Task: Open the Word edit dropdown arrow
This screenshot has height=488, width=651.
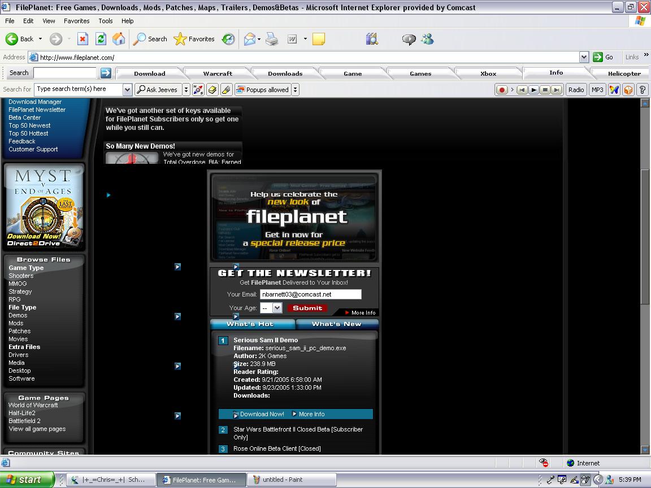Action: click(x=305, y=39)
